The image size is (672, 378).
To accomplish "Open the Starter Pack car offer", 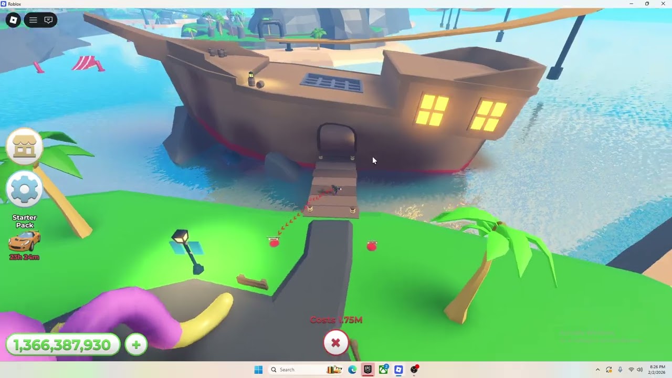I will coord(25,240).
